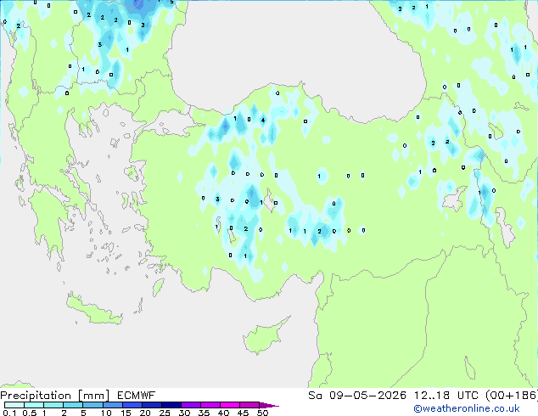Click the 'ECMWF' model label
The height and width of the screenshot is (416, 538).
point(137,396)
